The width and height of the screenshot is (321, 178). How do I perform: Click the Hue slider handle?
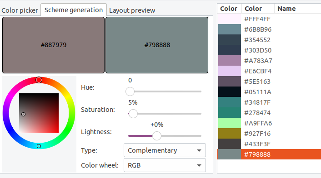[x=130, y=91]
